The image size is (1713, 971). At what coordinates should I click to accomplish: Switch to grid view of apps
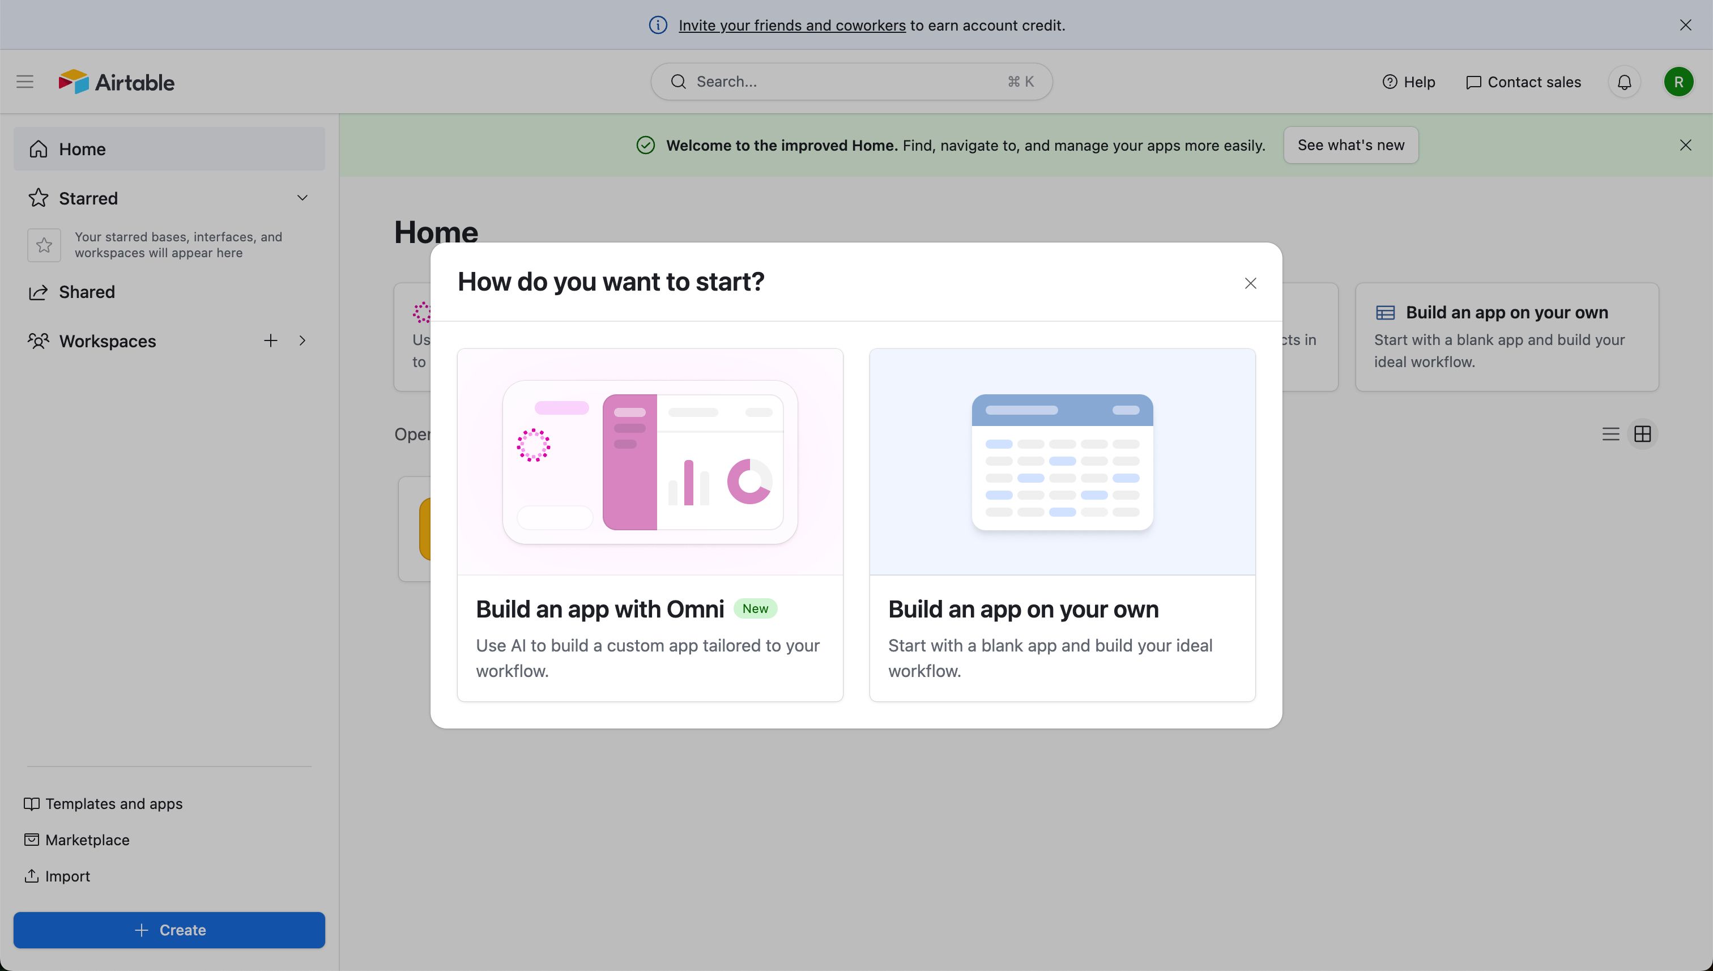[x=1642, y=434]
